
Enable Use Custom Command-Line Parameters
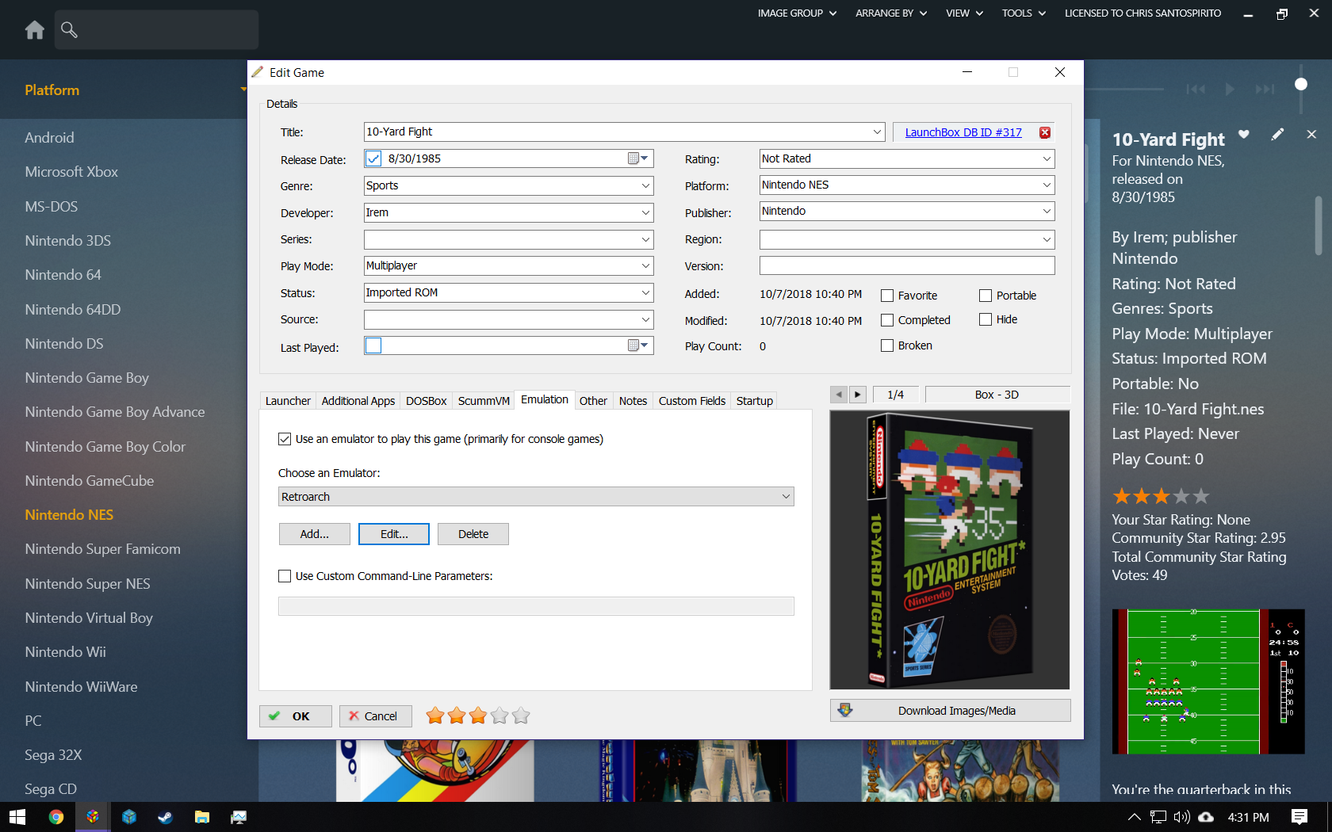[x=285, y=576]
